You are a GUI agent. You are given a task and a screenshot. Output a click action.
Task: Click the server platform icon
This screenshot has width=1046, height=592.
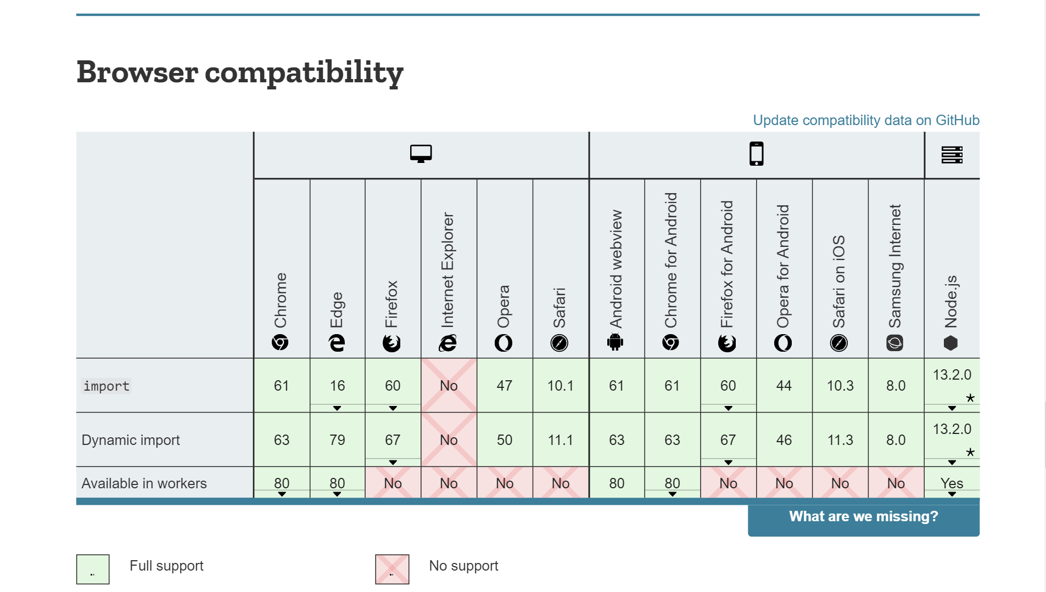coord(952,155)
